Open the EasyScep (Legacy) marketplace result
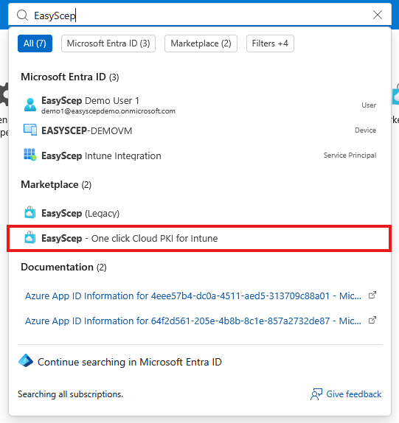The image size is (399, 423). (x=200, y=213)
